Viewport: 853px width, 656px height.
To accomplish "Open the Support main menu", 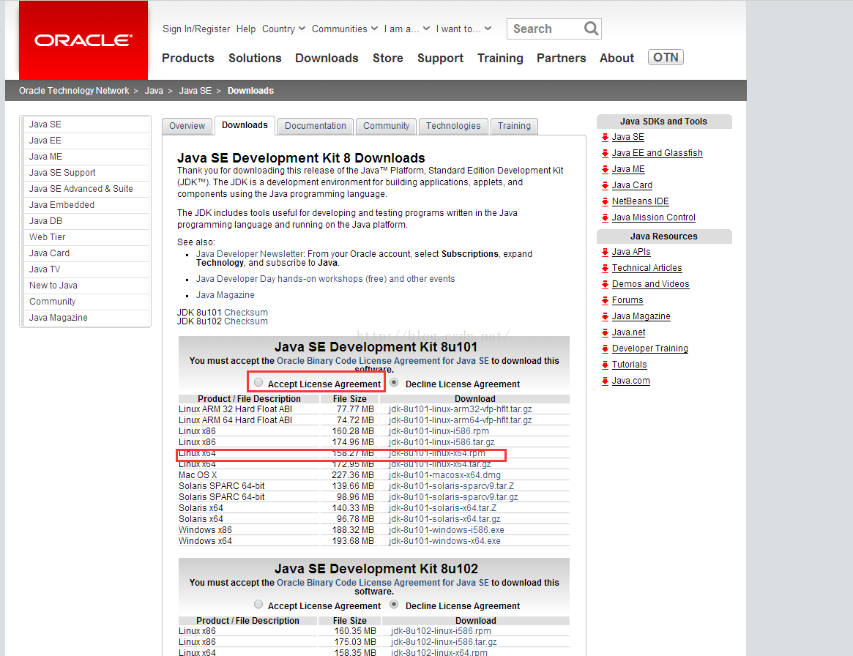I will pyautogui.click(x=440, y=58).
